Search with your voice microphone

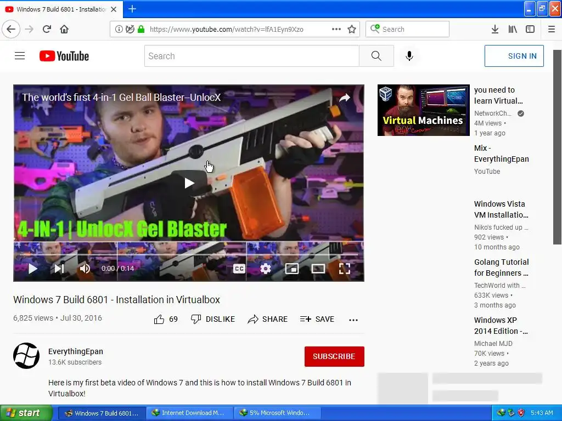409,56
